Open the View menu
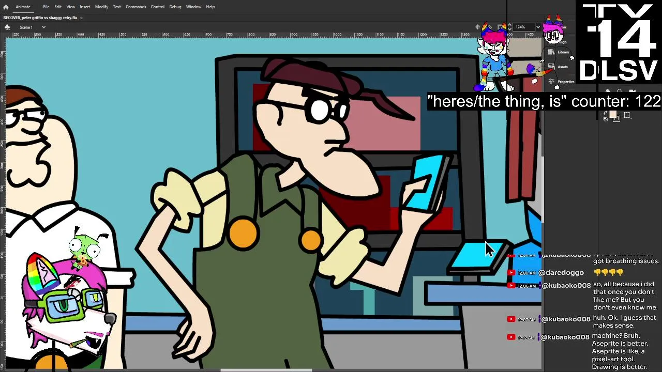 pos(71,7)
